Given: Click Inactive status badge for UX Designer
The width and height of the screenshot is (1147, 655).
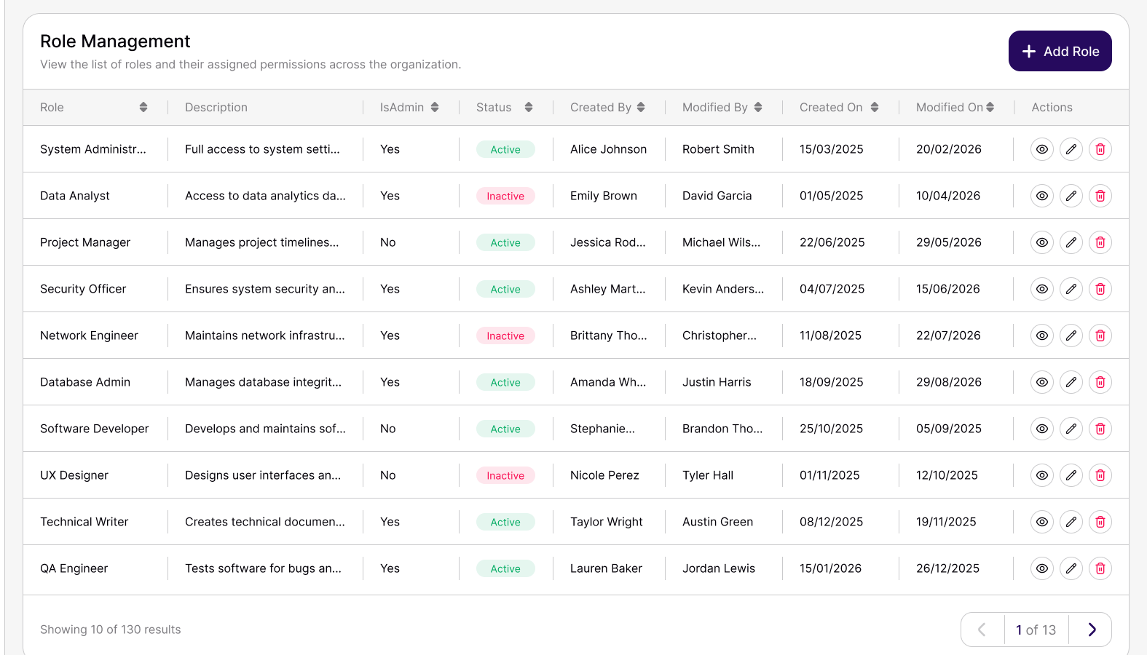Looking at the screenshot, I should pyautogui.click(x=505, y=475).
